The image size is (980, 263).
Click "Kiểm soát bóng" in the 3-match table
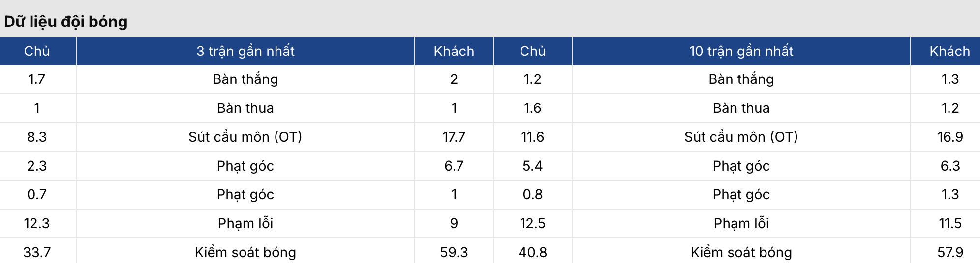(x=245, y=252)
